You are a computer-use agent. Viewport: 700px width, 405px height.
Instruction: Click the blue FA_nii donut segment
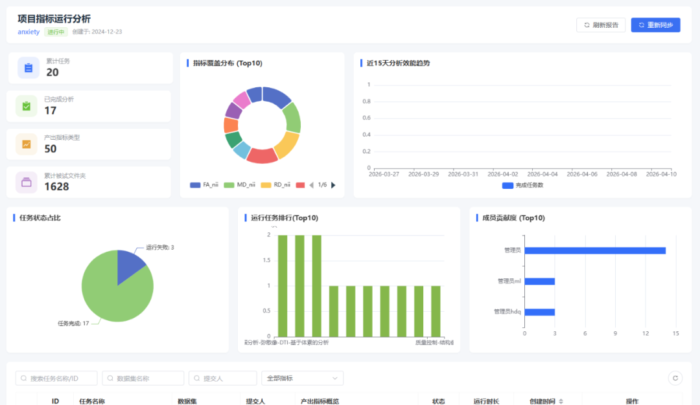coord(277,96)
